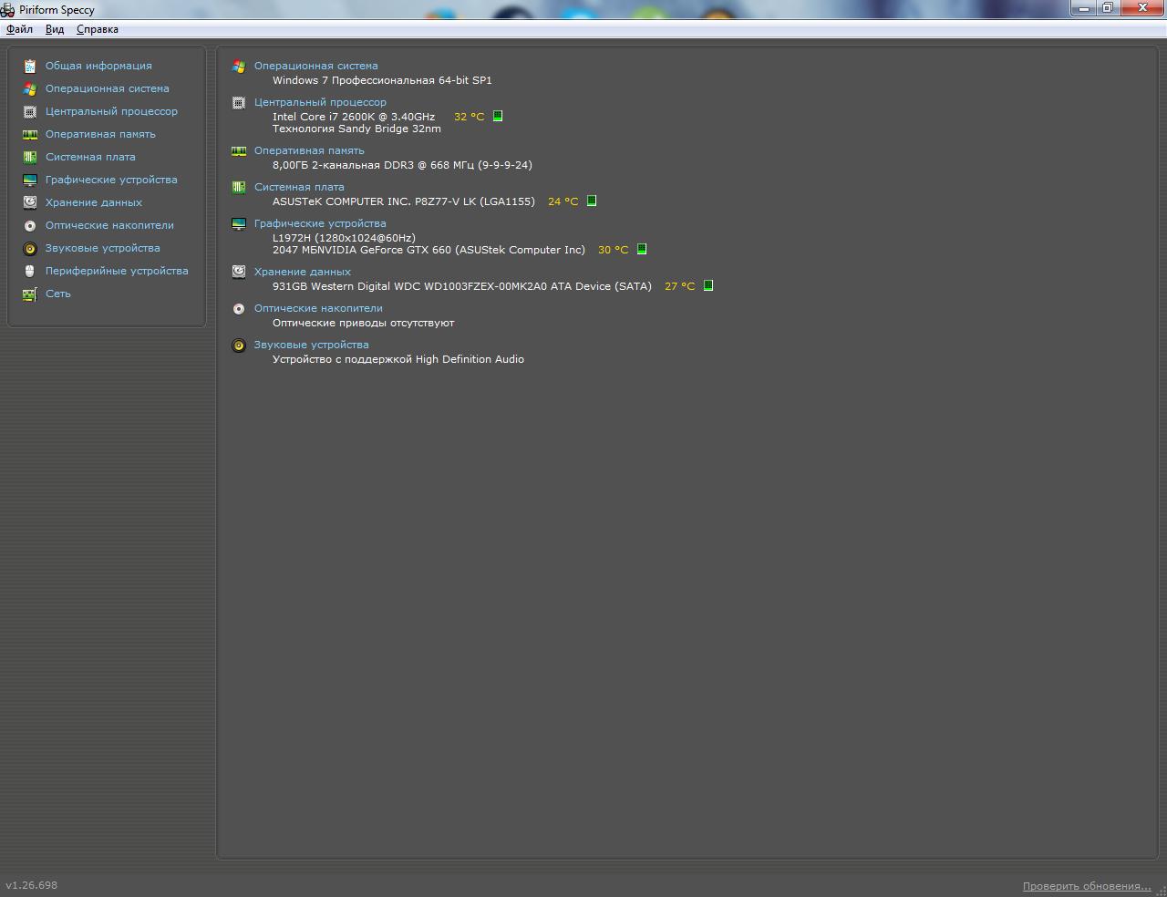Select Сеть in the sidebar
1167x897 pixels.
pos(58,294)
